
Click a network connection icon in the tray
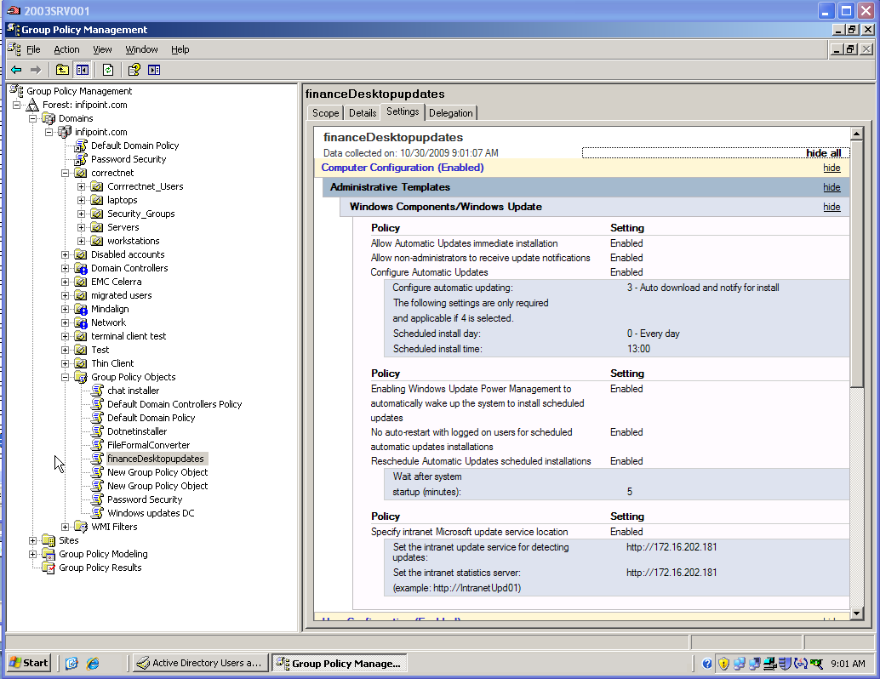coord(740,664)
